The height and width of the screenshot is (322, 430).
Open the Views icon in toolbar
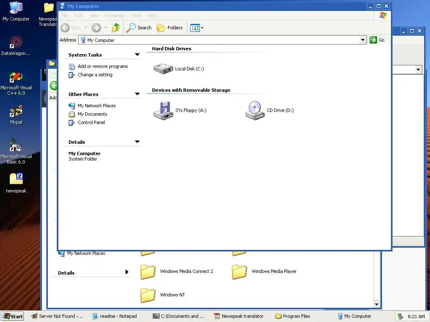coord(195,28)
